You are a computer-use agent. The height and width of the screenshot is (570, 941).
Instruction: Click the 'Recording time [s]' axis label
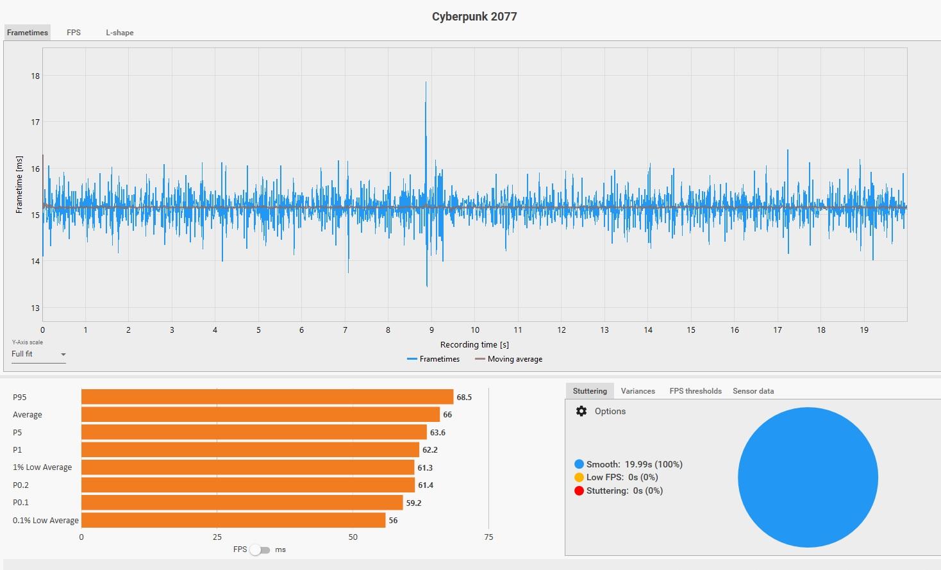point(474,345)
